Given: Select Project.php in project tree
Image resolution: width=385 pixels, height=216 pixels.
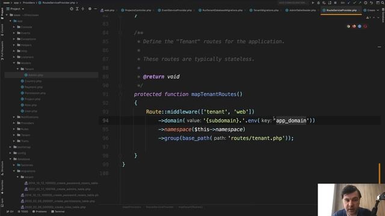Looking at the screenshot, I should (31, 99).
